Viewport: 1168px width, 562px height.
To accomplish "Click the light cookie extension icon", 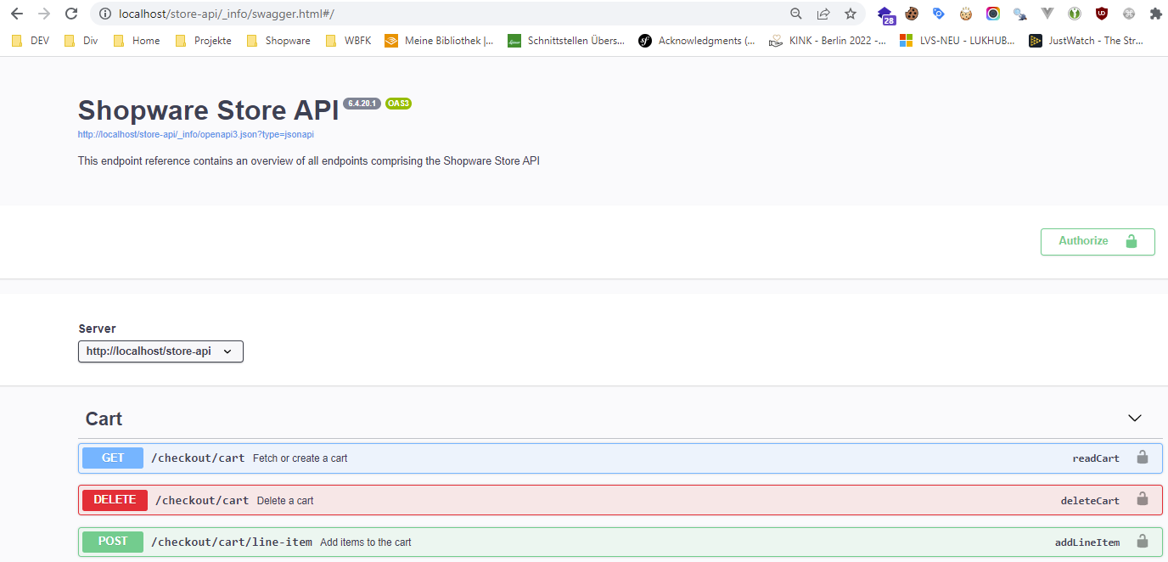I will pos(966,14).
